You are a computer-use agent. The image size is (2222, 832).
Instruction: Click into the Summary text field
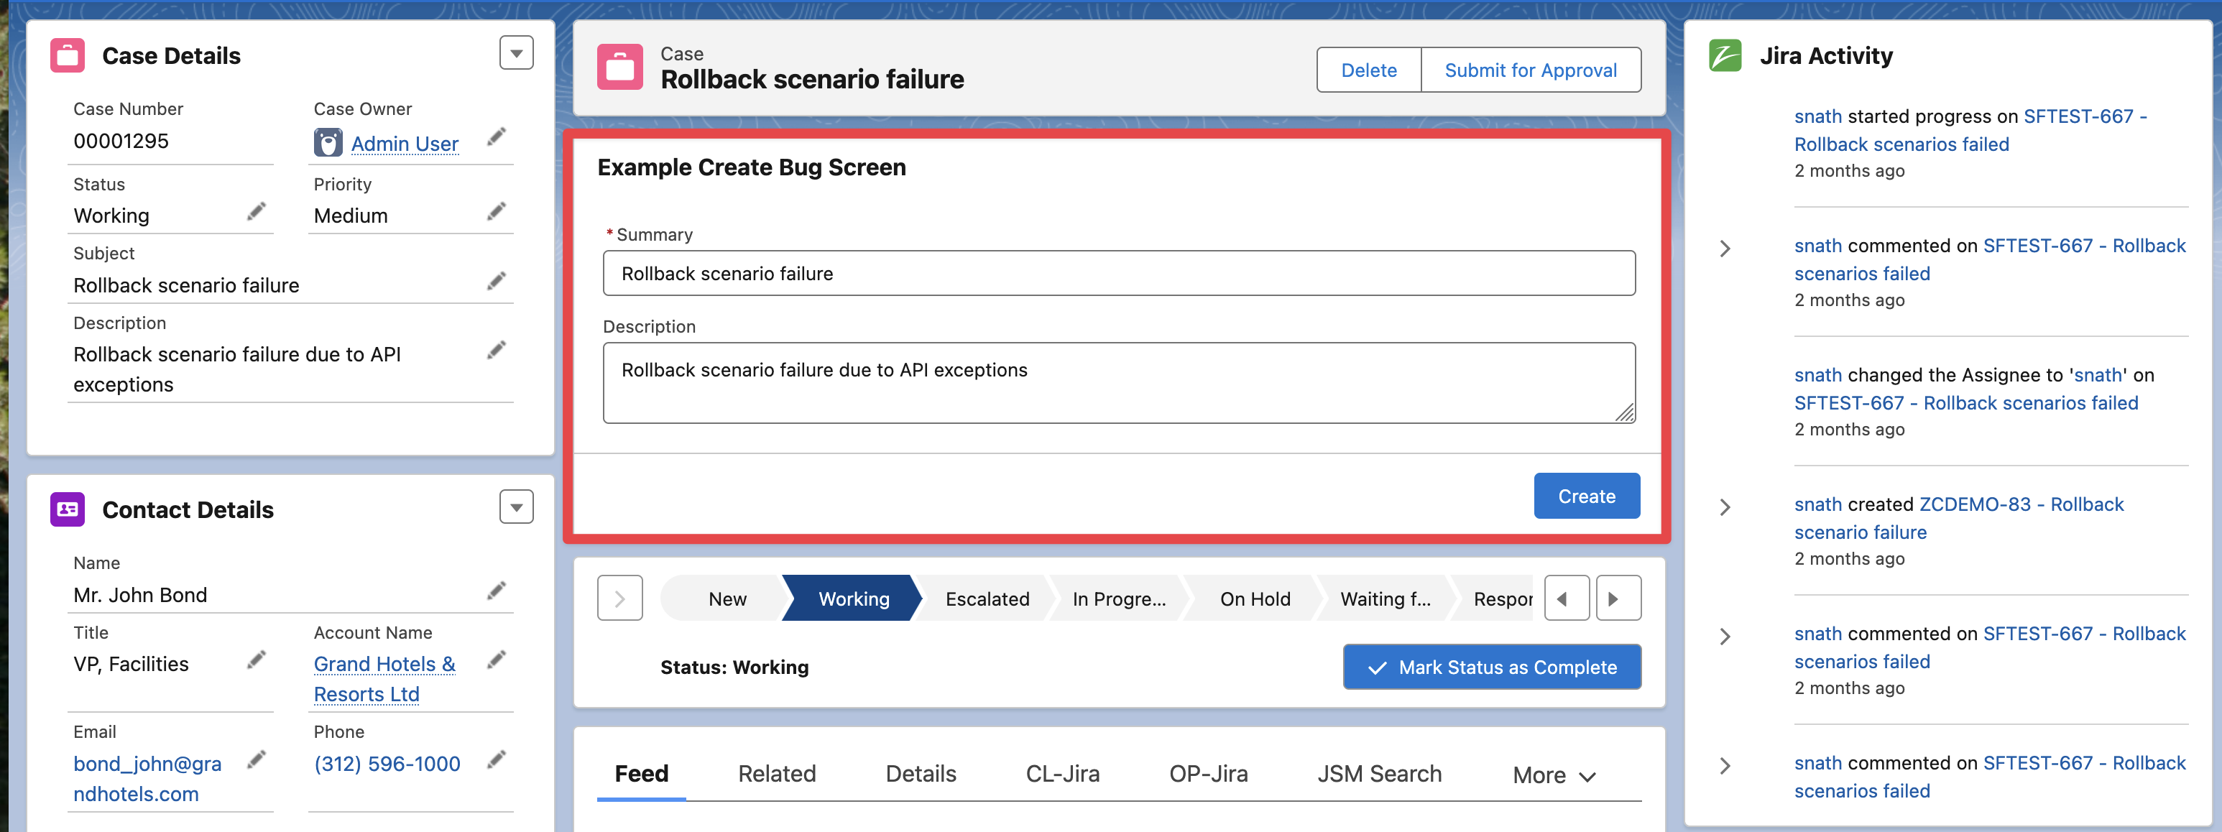[x=1118, y=274]
